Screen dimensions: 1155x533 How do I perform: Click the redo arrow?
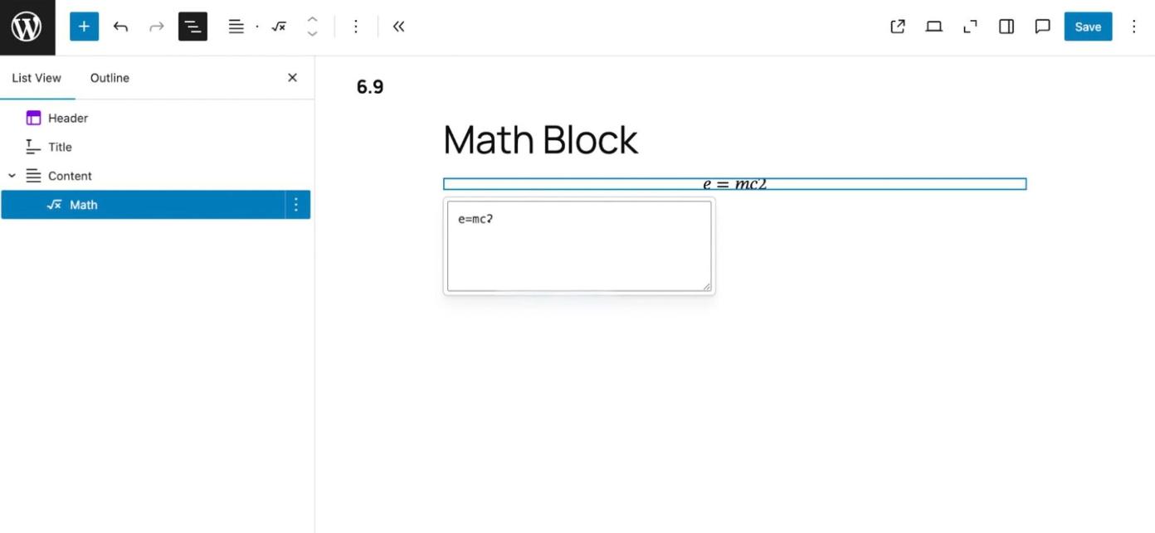(156, 27)
